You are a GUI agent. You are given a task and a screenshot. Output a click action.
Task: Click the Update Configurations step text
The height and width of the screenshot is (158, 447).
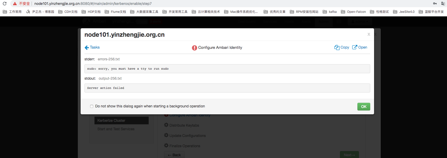187,136
